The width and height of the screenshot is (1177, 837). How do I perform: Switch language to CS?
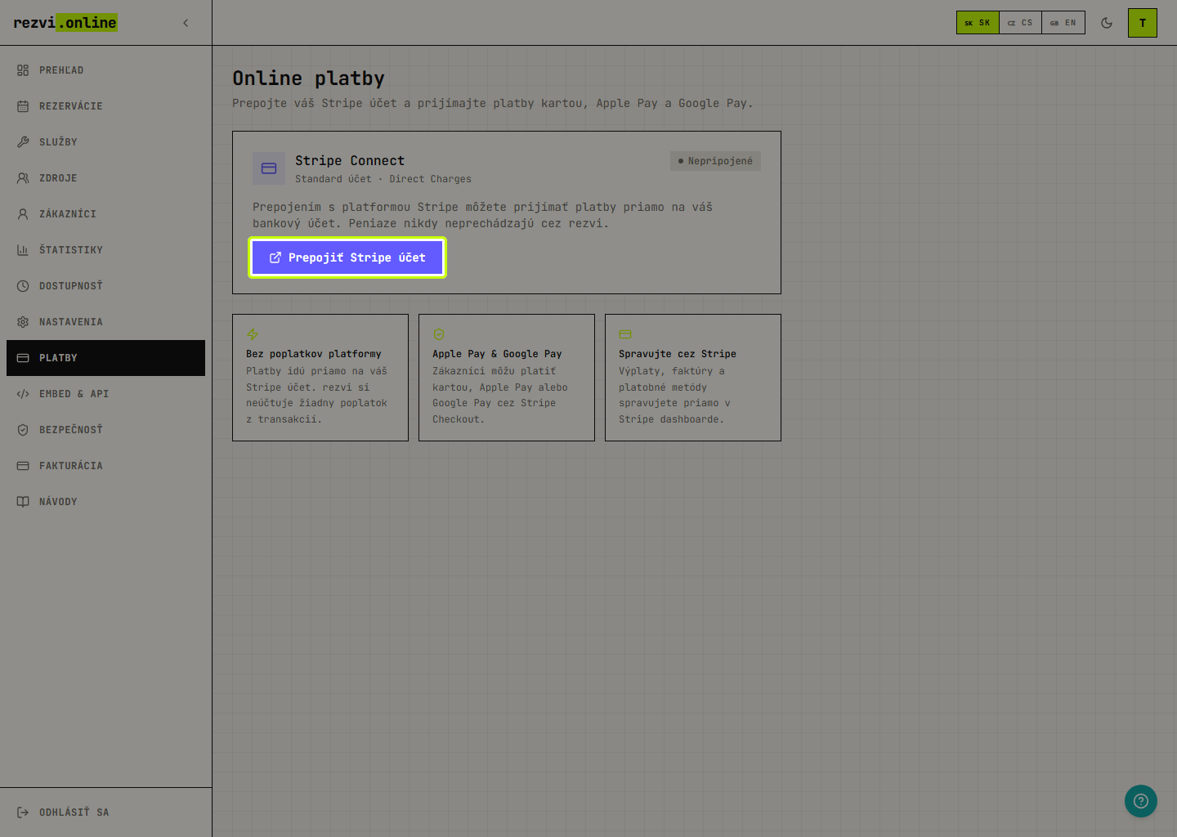1020,23
